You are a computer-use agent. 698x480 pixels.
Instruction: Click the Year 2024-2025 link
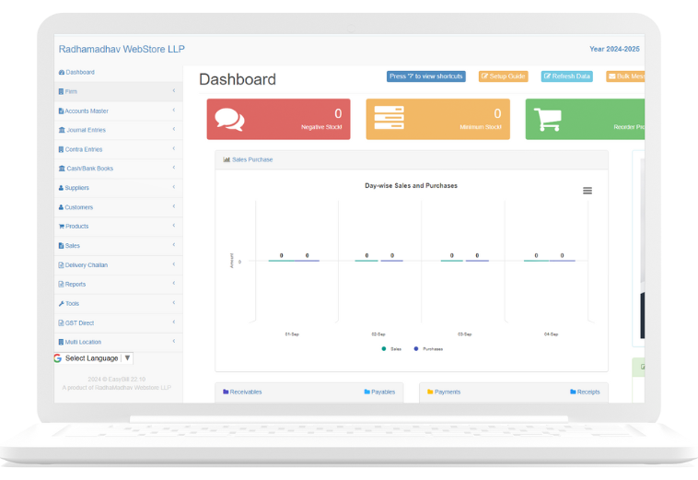click(614, 49)
